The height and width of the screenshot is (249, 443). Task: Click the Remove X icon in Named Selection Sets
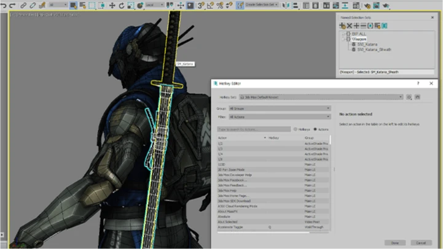click(350, 26)
